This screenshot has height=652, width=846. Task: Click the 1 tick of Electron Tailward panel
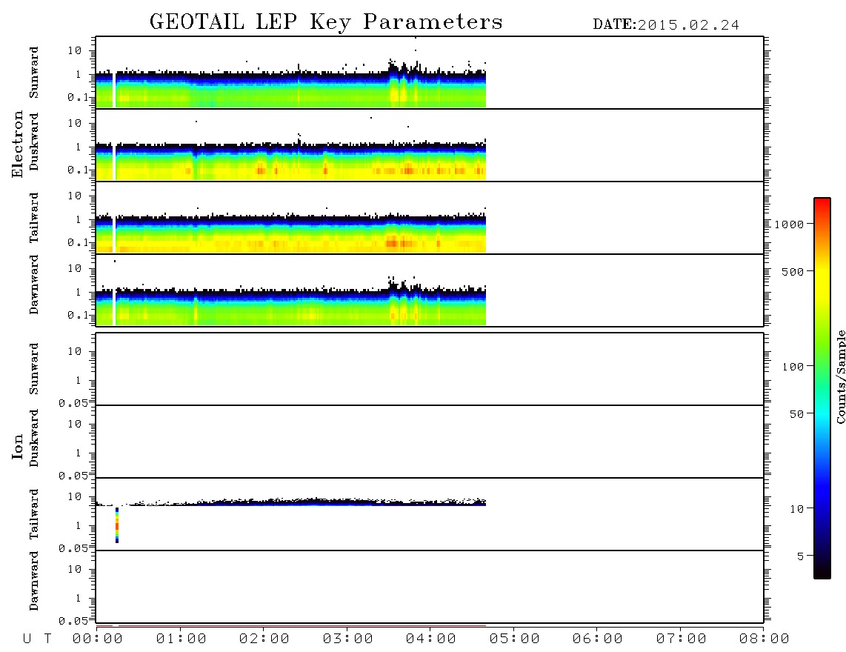click(x=79, y=219)
